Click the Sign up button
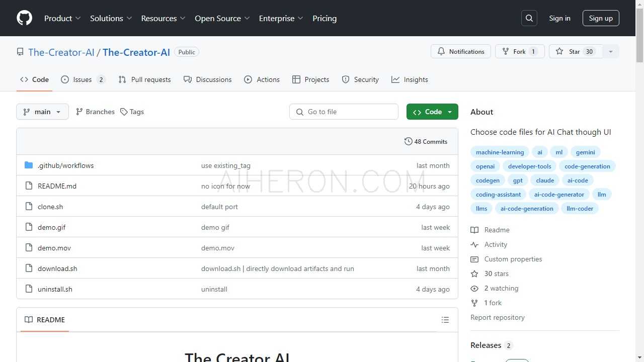This screenshot has height=362, width=644. tap(601, 18)
